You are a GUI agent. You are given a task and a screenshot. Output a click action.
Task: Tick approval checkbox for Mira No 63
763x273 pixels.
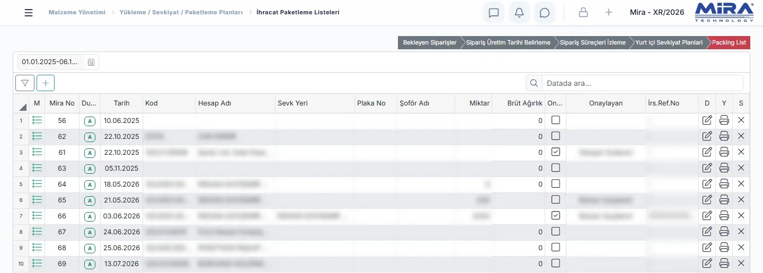[x=555, y=168]
